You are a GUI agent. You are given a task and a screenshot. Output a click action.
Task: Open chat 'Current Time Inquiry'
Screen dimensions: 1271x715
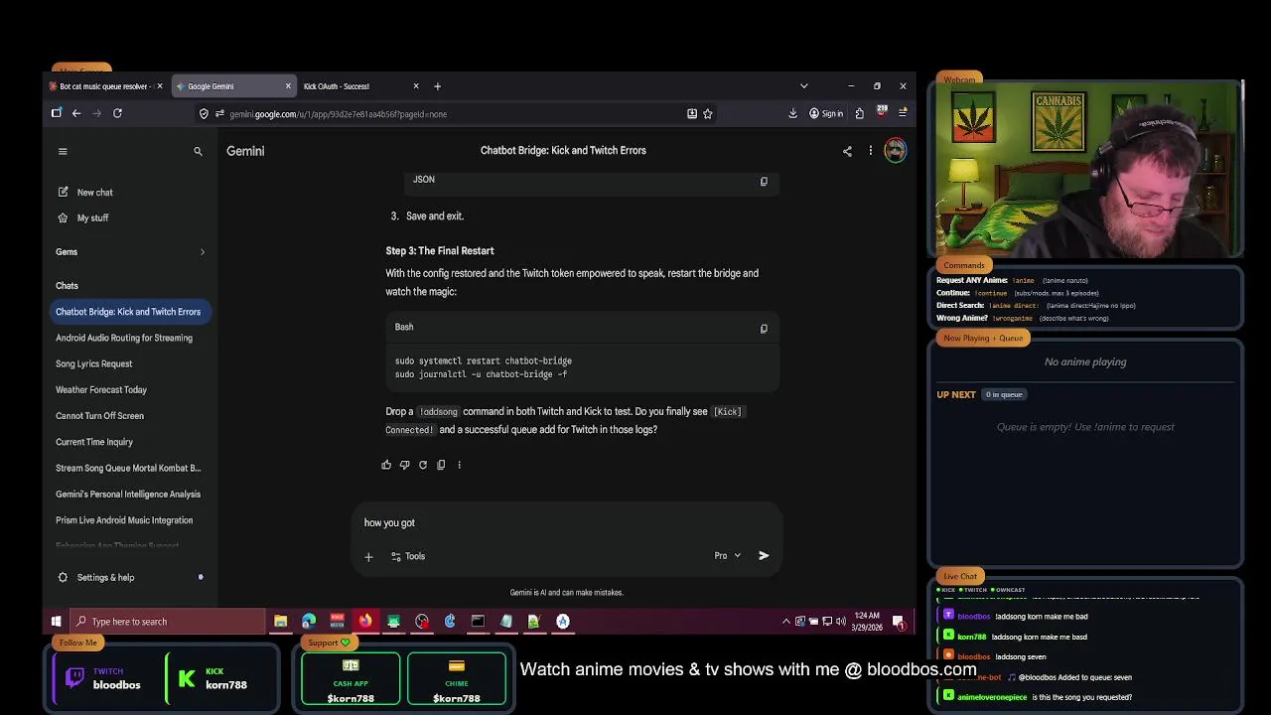pyautogui.click(x=94, y=442)
